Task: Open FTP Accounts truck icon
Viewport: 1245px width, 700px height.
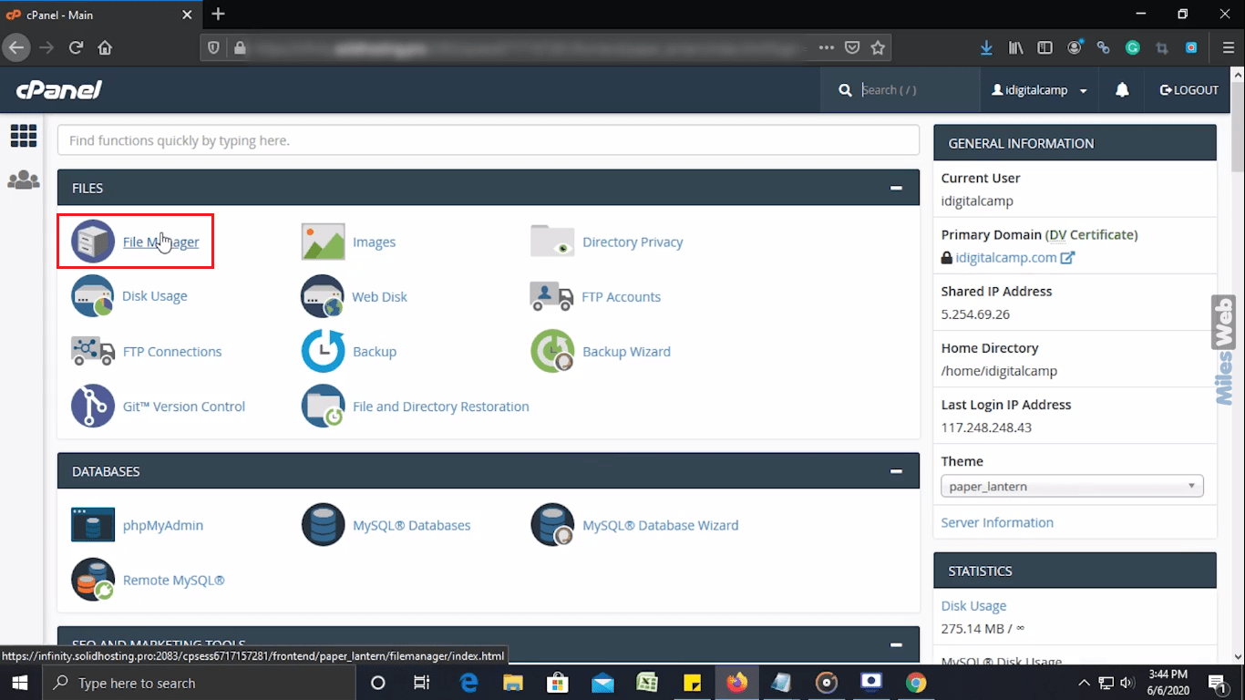Action: (x=551, y=296)
